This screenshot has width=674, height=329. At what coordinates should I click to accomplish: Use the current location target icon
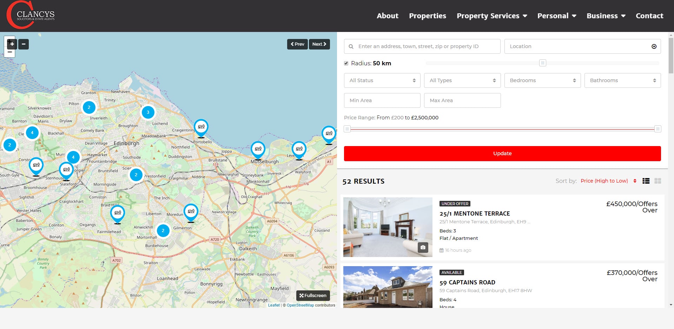pyautogui.click(x=654, y=46)
